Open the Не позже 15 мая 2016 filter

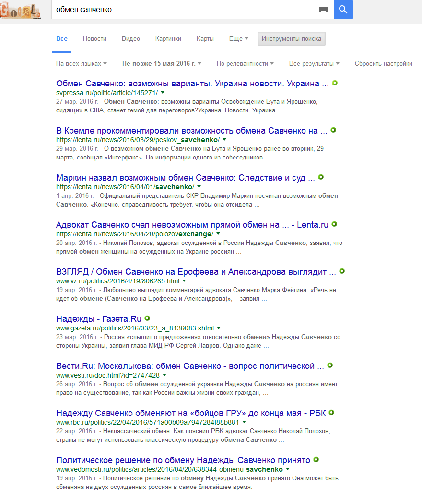click(x=162, y=64)
